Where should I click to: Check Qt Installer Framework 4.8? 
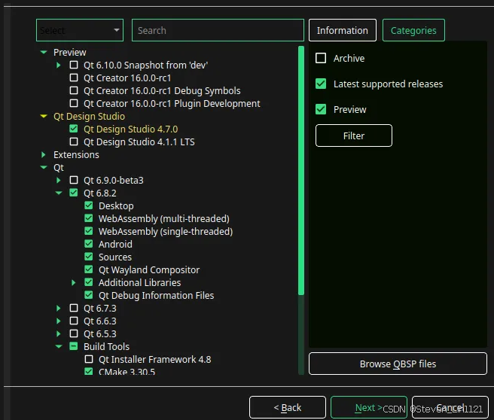click(89, 359)
